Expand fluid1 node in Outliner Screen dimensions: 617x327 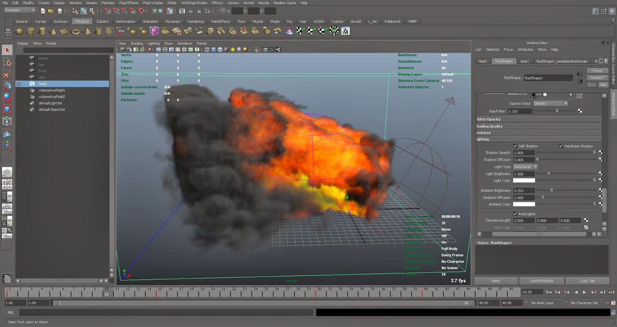pyautogui.click(x=18, y=84)
